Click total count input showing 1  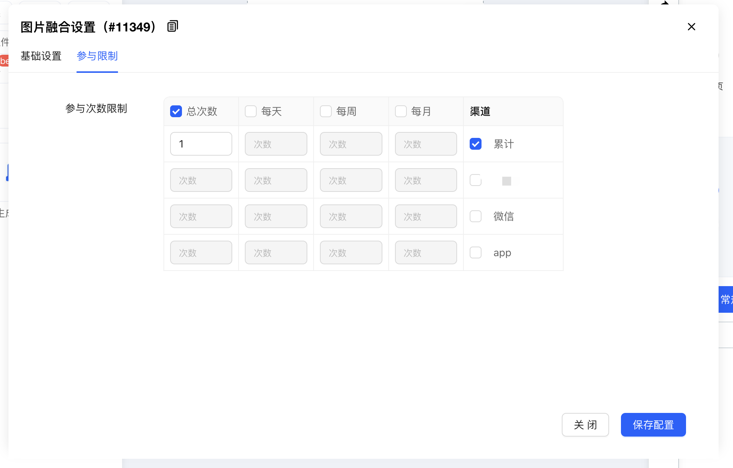pyautogui.click(x=201, y=144)
